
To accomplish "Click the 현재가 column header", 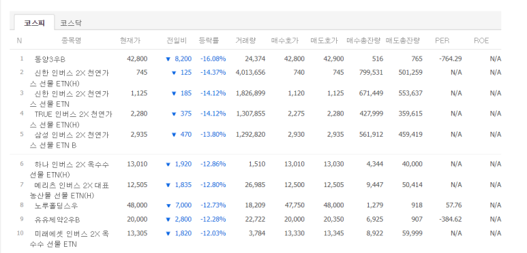I will coord(130,41).
